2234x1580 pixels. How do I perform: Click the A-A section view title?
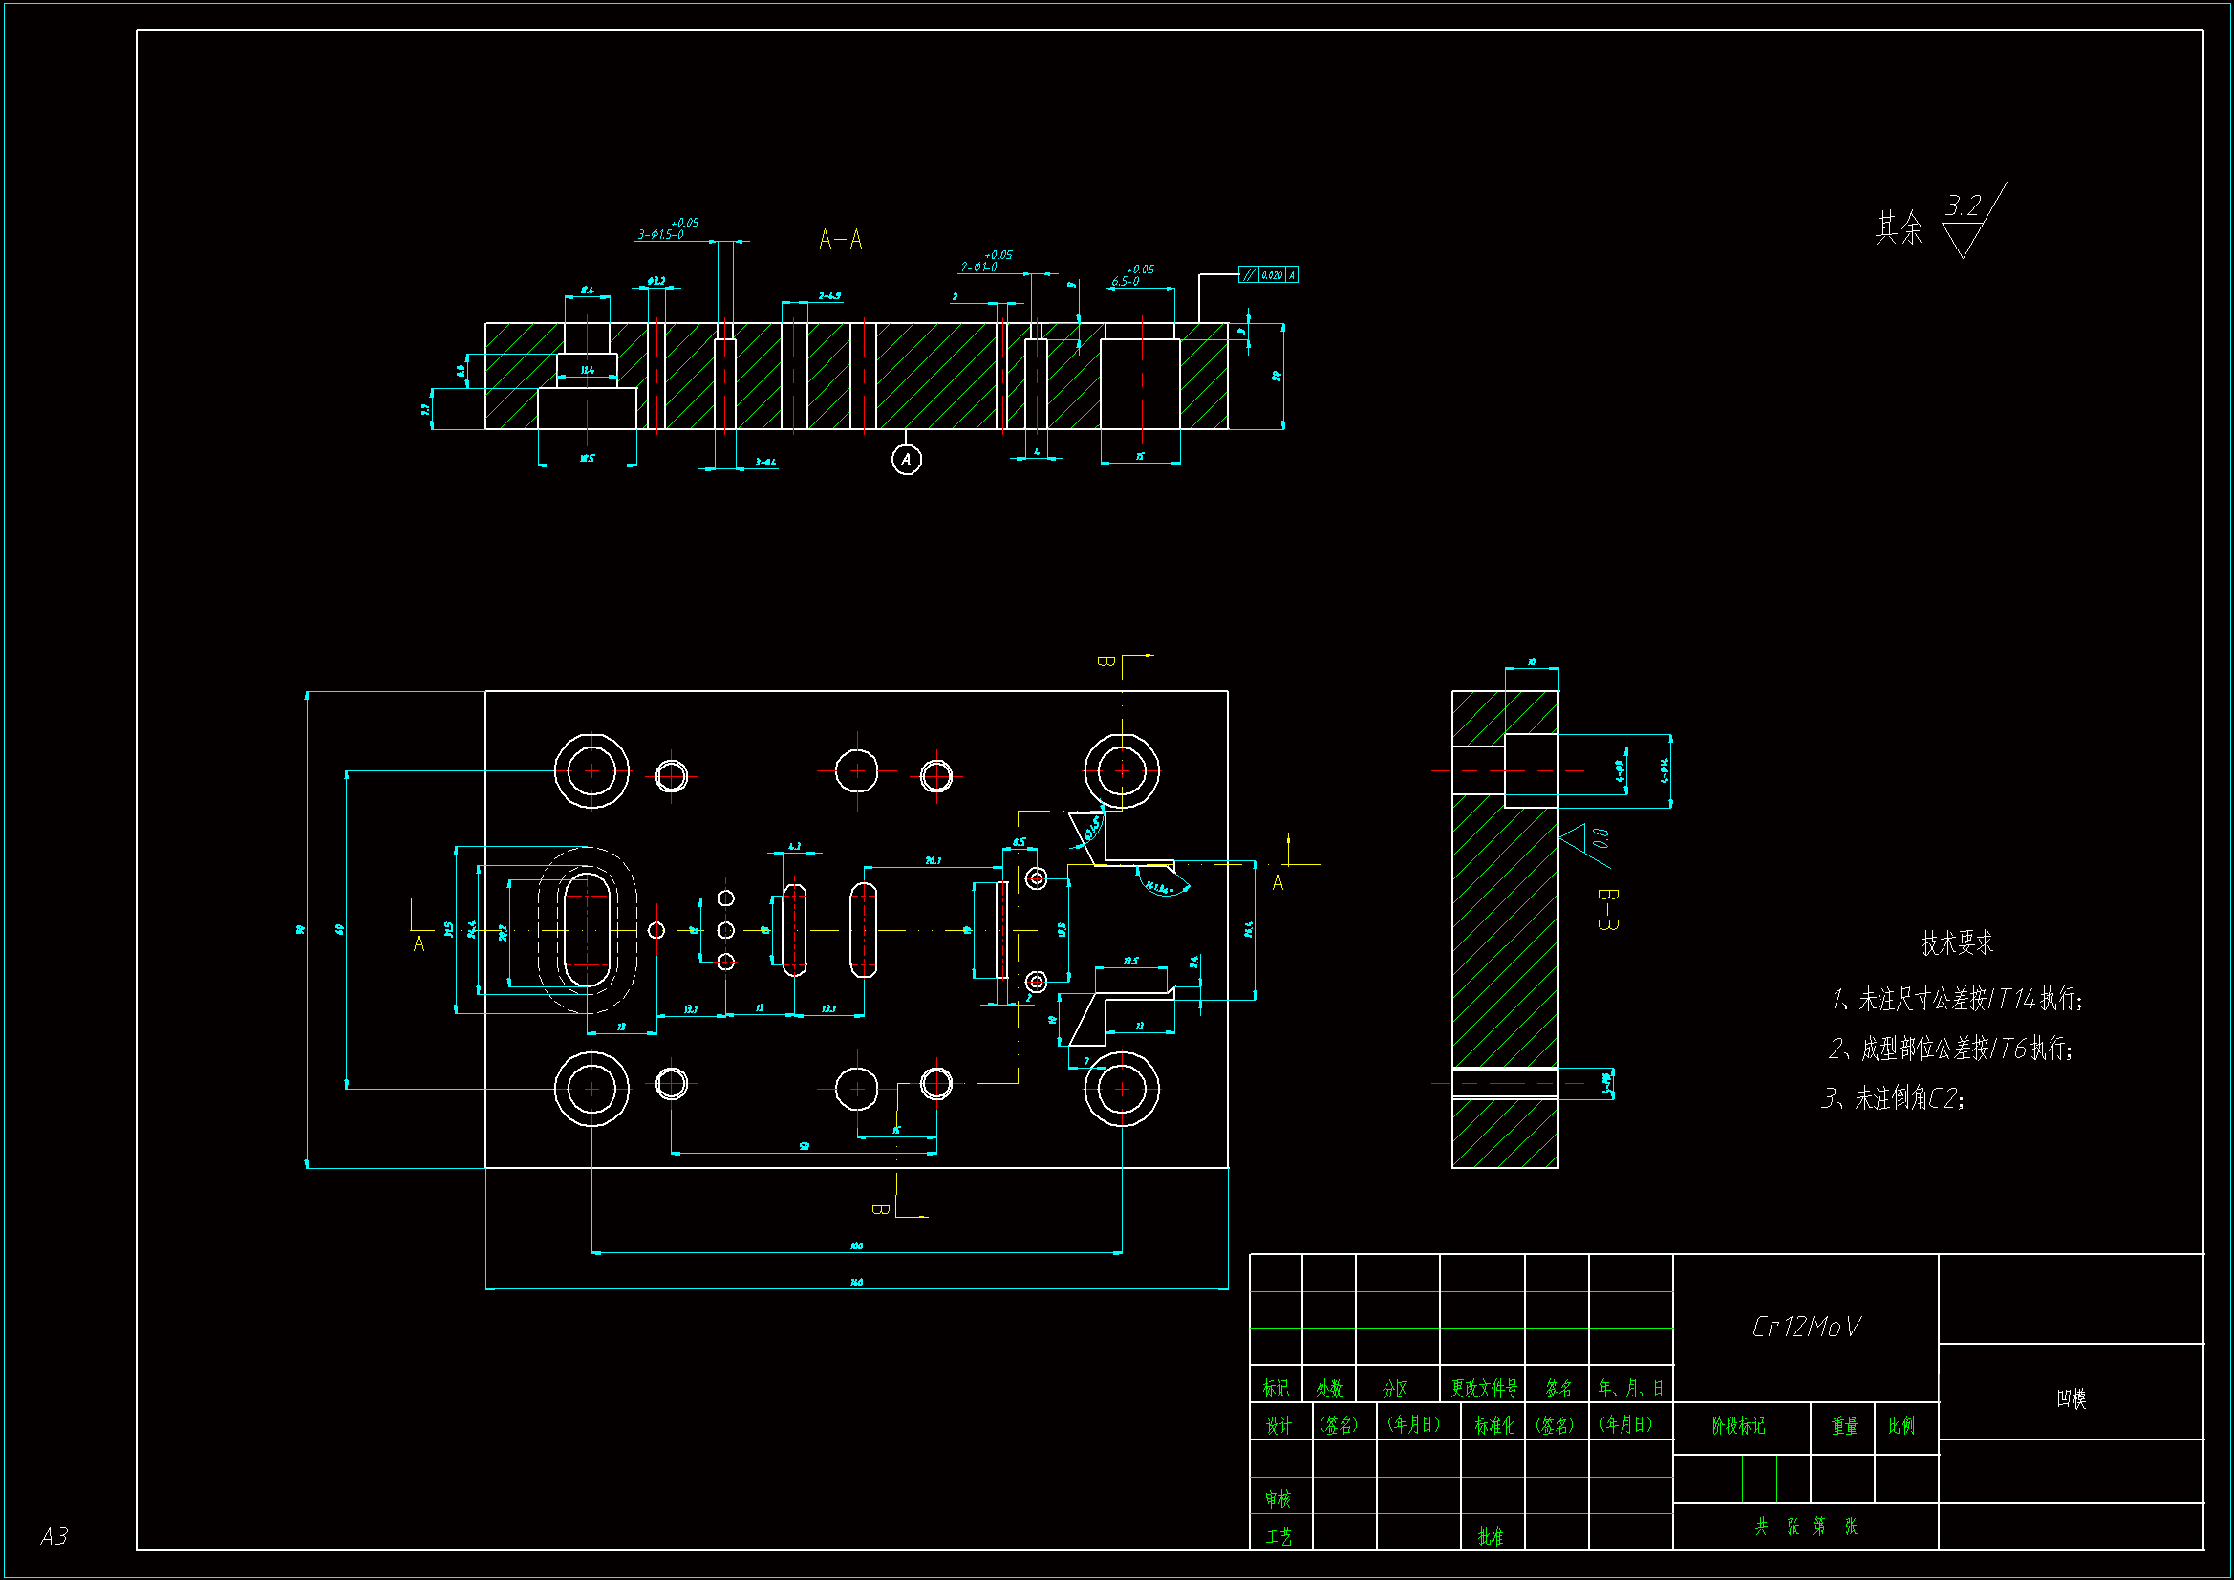(841, 240)
